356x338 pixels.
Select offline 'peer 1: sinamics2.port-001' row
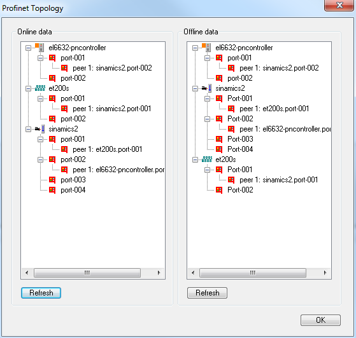pyautogui.click(x=279, y=180)
